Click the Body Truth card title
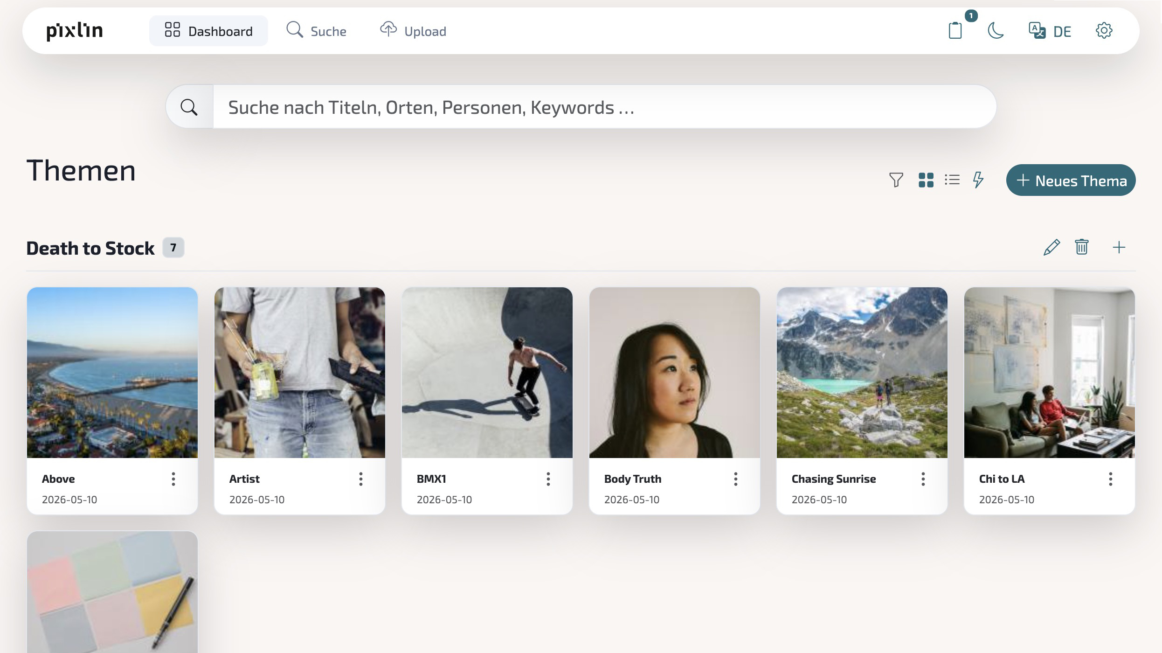The image size is (1162, 653). click(633, 479)
